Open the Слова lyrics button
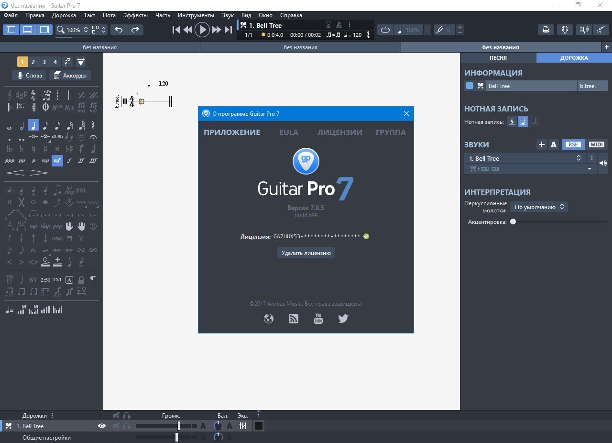 (30, 75)
